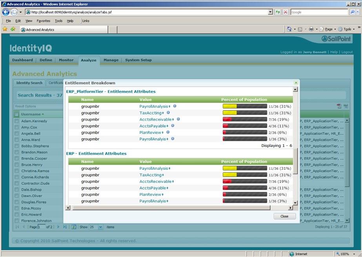Close Entitlement Breakdown with the X icon
362x257 pixels.
click(296, 83)
